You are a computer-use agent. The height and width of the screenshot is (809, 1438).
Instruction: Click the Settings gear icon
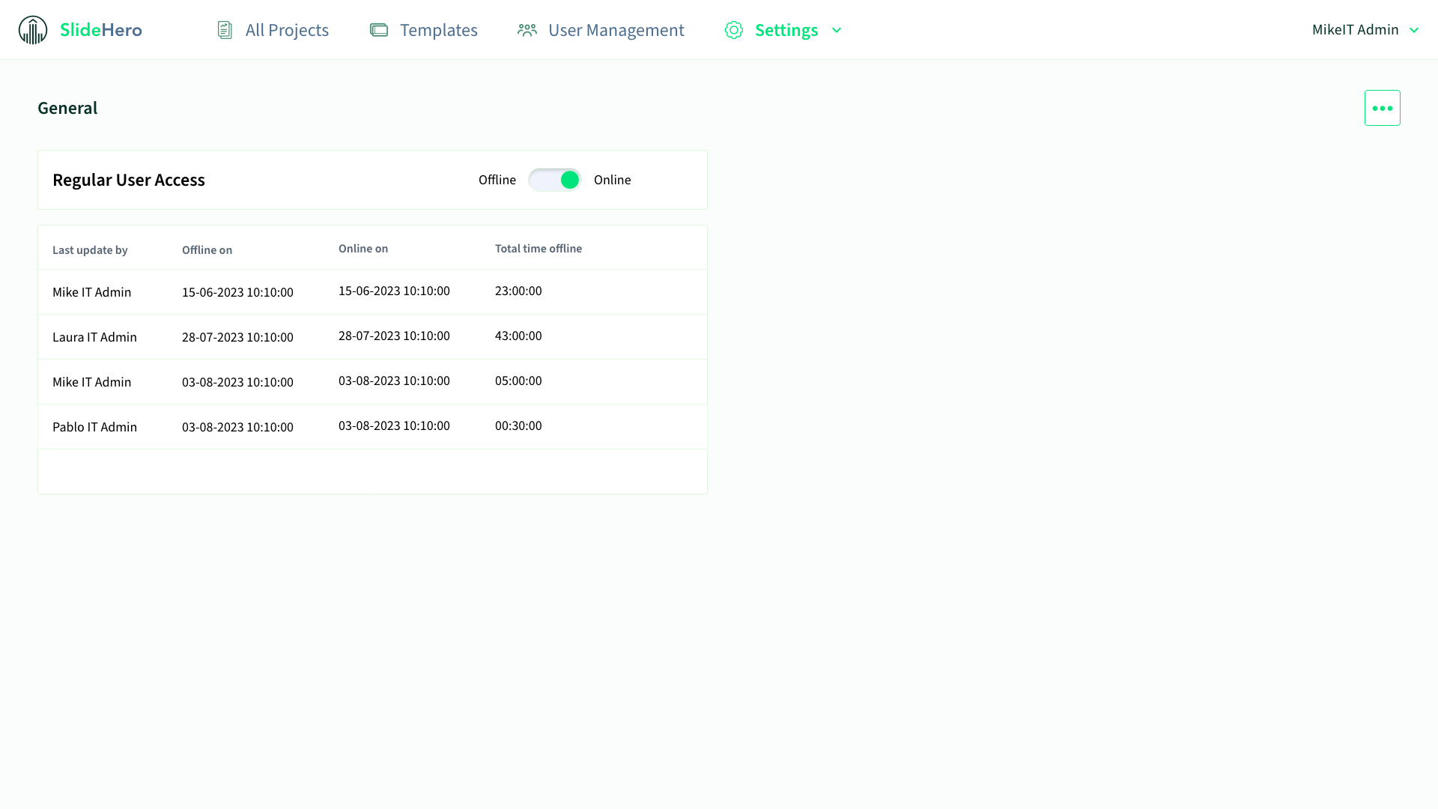pos(734,30)
